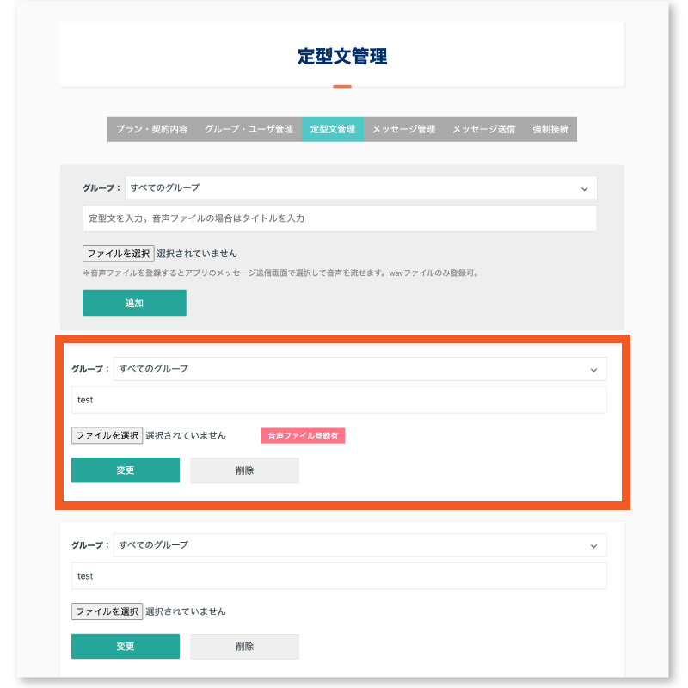Click the 追加 button to add a template
688x688 pixels.
(134, 303)
